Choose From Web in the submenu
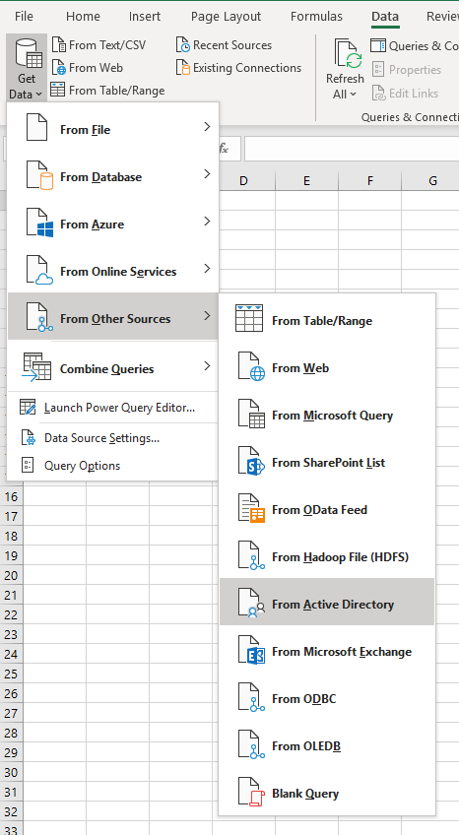Screen dimensions: 459x835 [x=327, y=366]
